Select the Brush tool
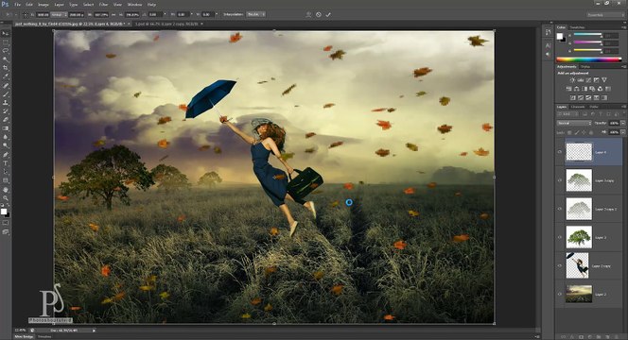628x340 pixels. coord(6,94)
